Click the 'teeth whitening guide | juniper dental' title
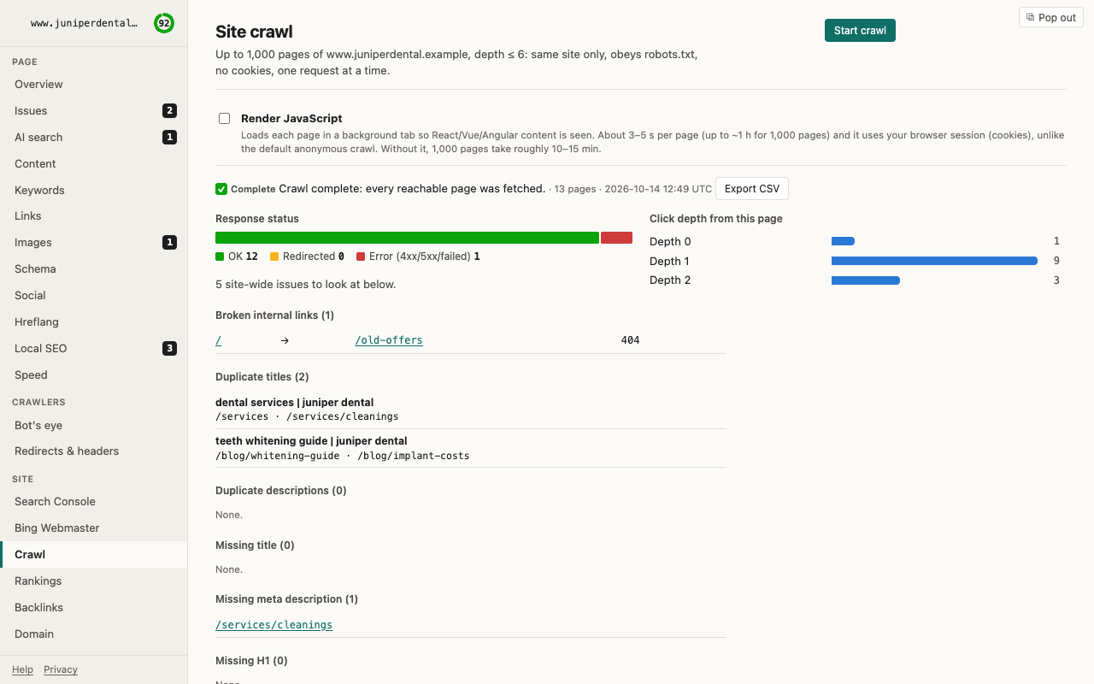This screenshot has width=1094, height=684. (311, 441)
